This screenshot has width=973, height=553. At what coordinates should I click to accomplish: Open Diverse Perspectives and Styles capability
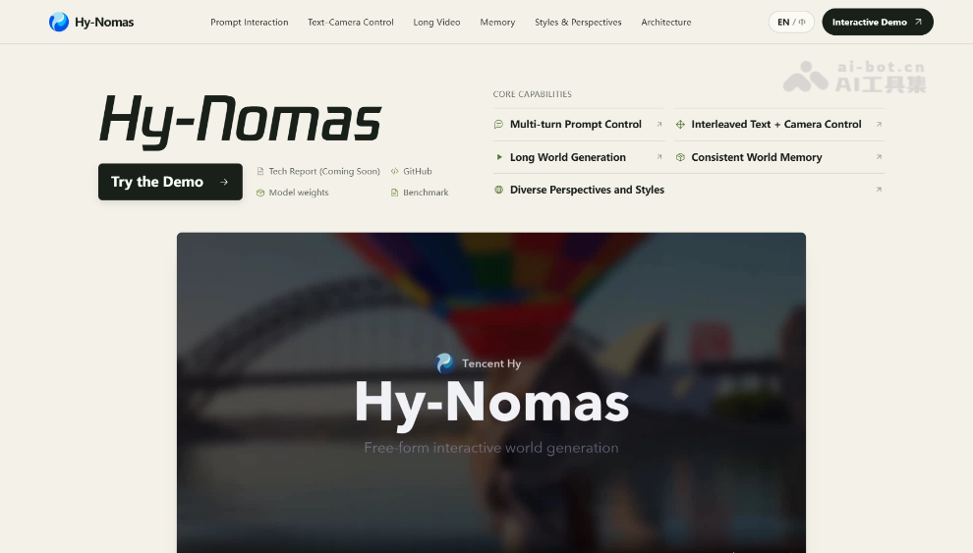[x=689, y=190]
